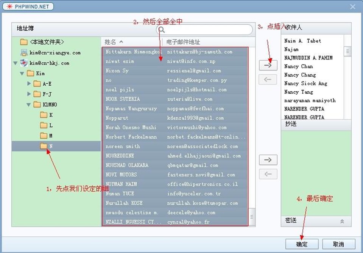This screenshot has width=363, height=253.
Task: Collapse the kim@cn-hkj.com account tree
Action: [15, 63]
